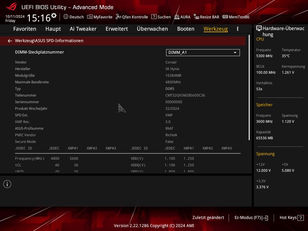This screenshot has width=308, height=231.
Task: Open Qfan Kontrolle fan icon
Action: tap(118, 17)
